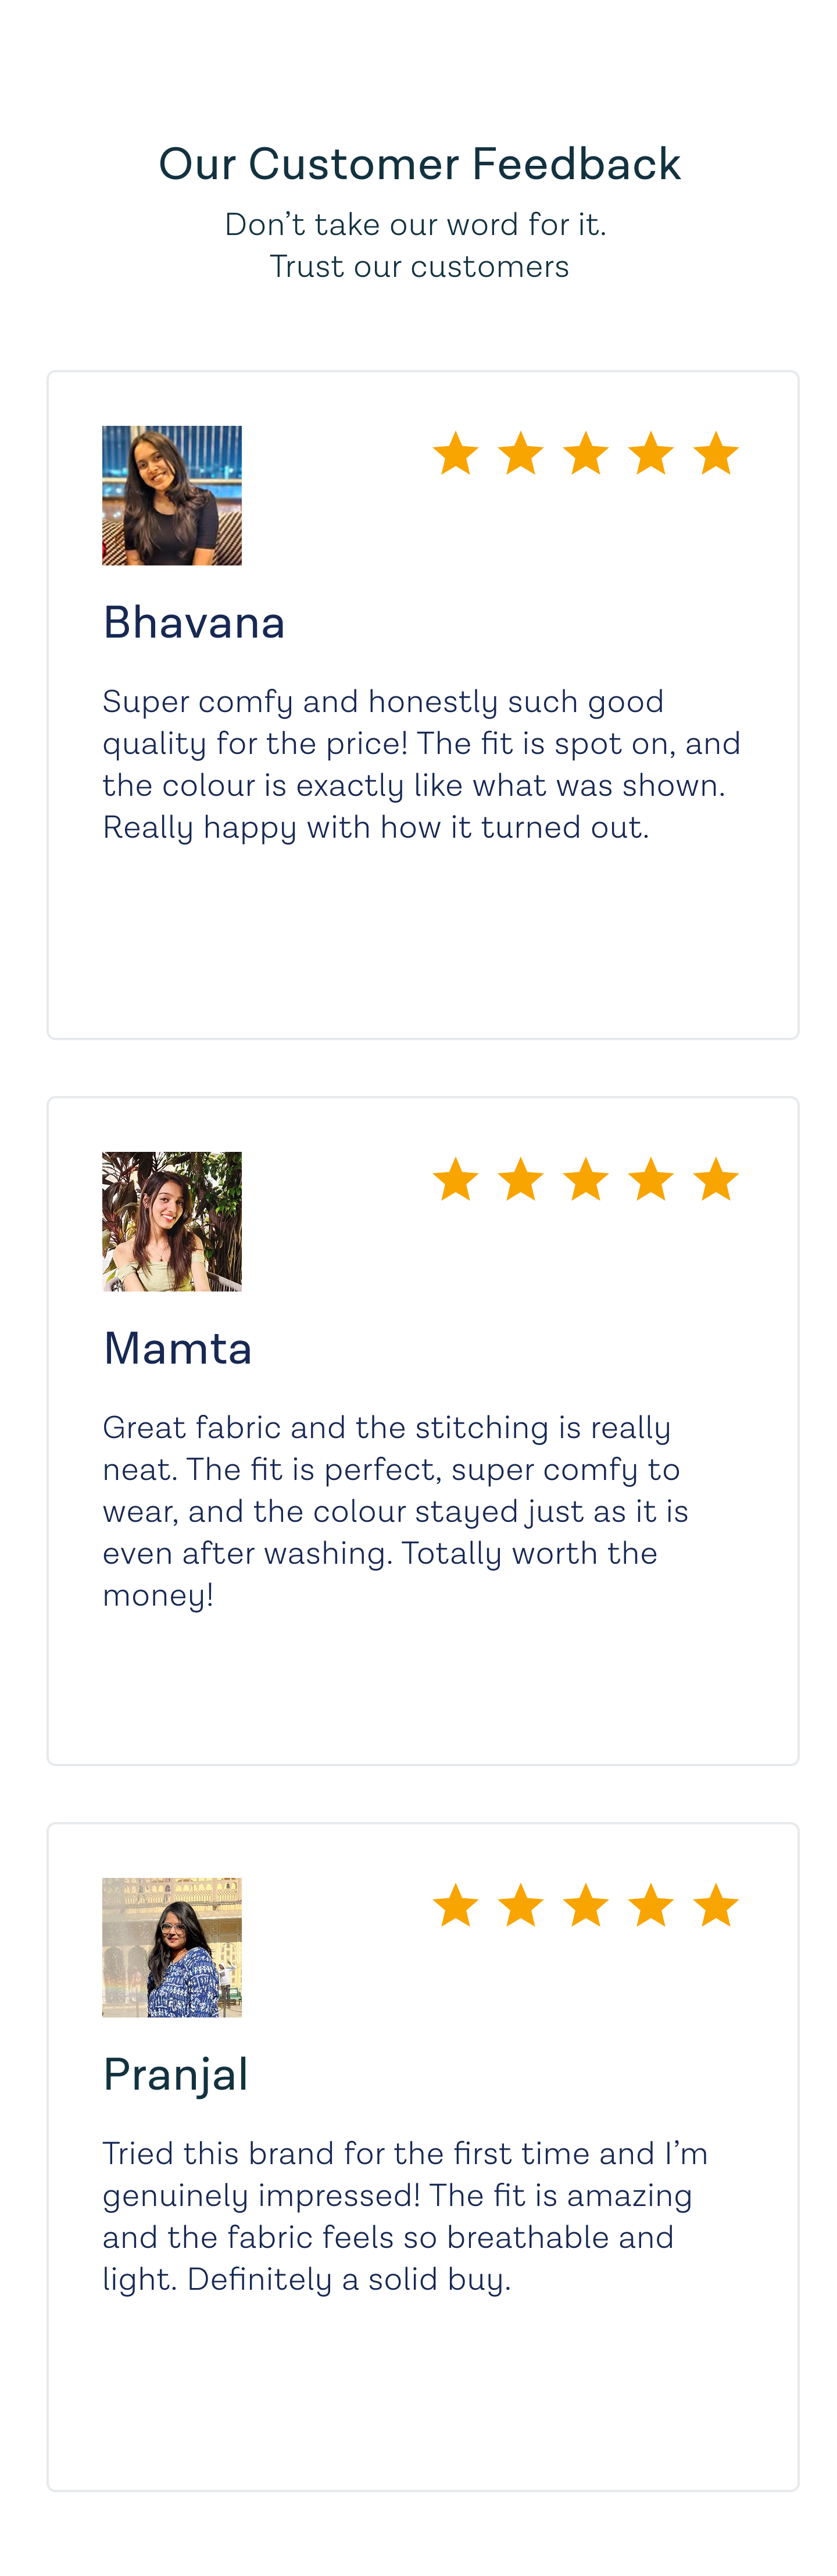The height and width of the screenshot is (2576, 837).
Task: Click the fifth star in Mamta's rating
Action: (x=716, y=1180)
